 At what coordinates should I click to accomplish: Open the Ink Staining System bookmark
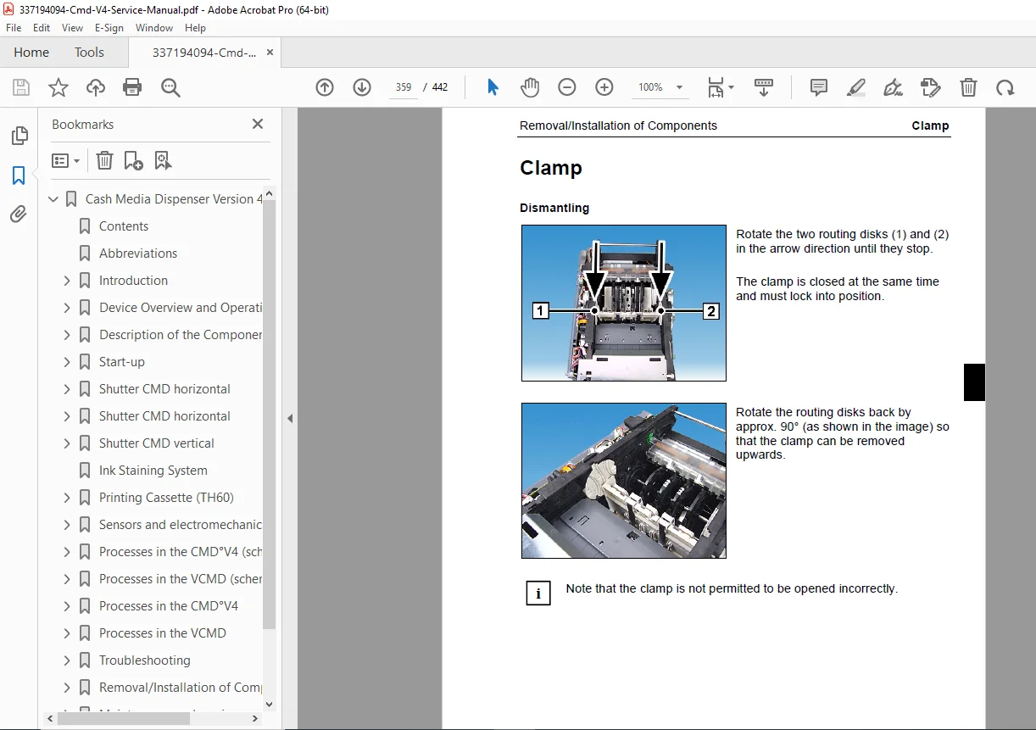coord(153,471)
